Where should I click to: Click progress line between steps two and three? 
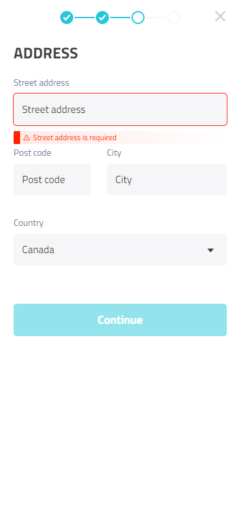pyautogui.click(x=120, y=18)
